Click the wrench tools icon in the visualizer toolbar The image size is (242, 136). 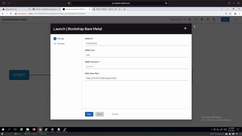[x=196, y=19]
